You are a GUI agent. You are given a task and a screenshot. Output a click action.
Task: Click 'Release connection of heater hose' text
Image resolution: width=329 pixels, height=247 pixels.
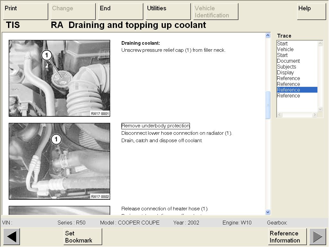[x=165, y=208]
